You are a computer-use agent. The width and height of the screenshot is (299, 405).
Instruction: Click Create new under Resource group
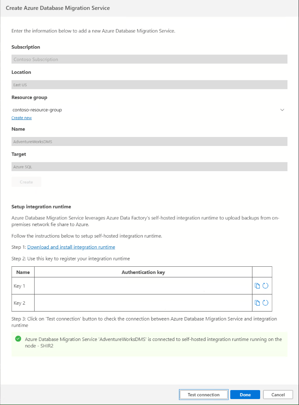21,117
